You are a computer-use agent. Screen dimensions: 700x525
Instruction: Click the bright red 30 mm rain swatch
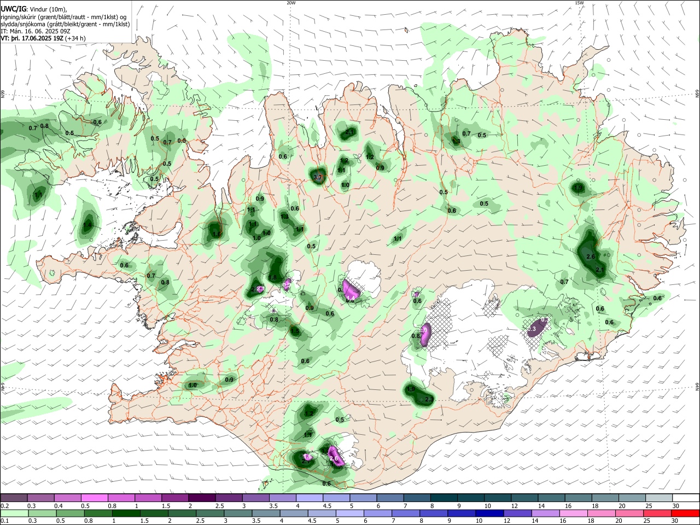685,513
